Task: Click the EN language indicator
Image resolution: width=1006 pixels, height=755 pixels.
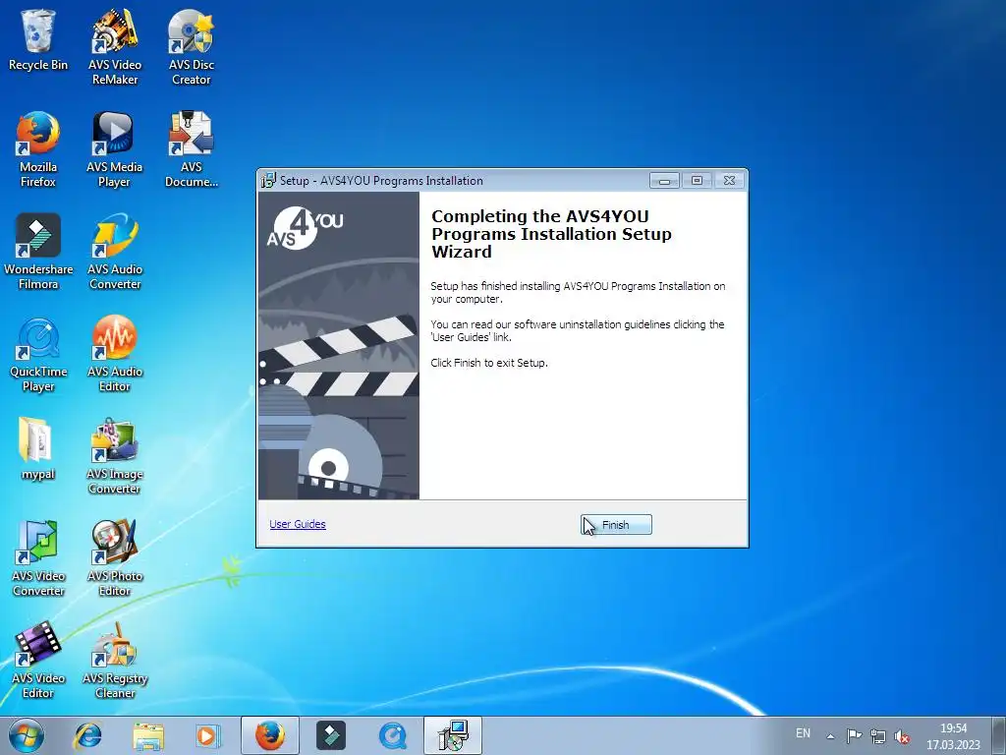Action: pyautogui.click(x=803, y=733)
